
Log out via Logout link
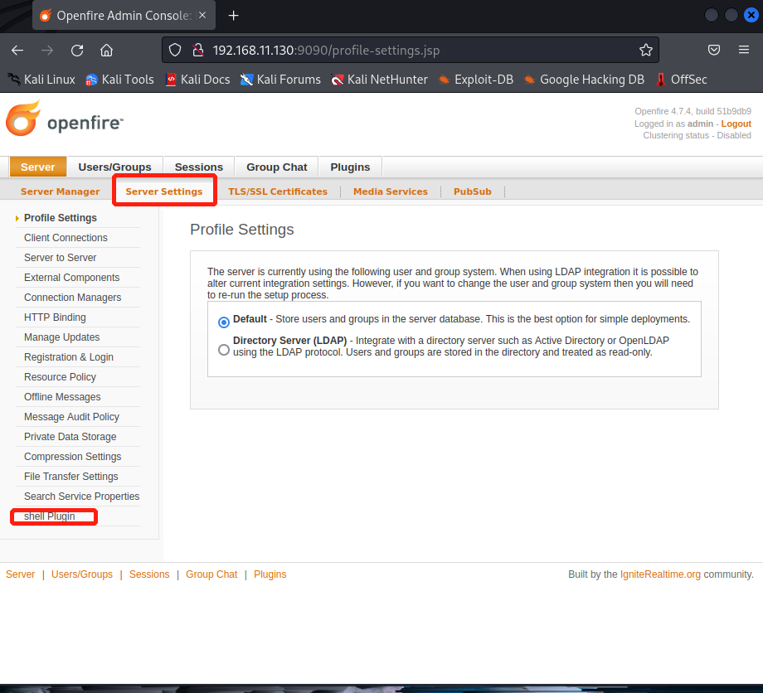(736, 124)
